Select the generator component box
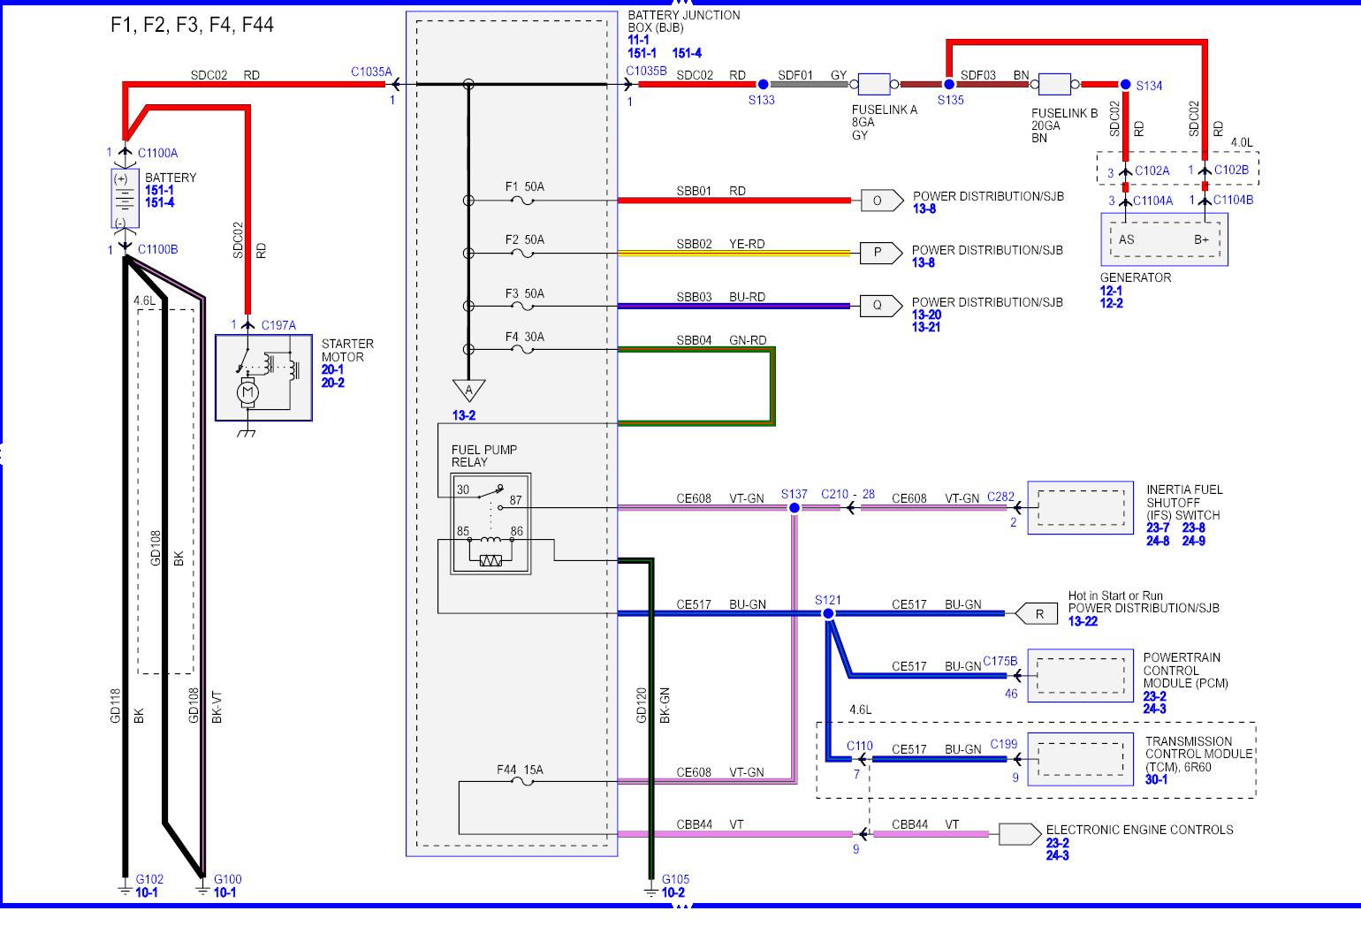Viewport: 1361px width, 926px height. click(x=1164, y=239)
